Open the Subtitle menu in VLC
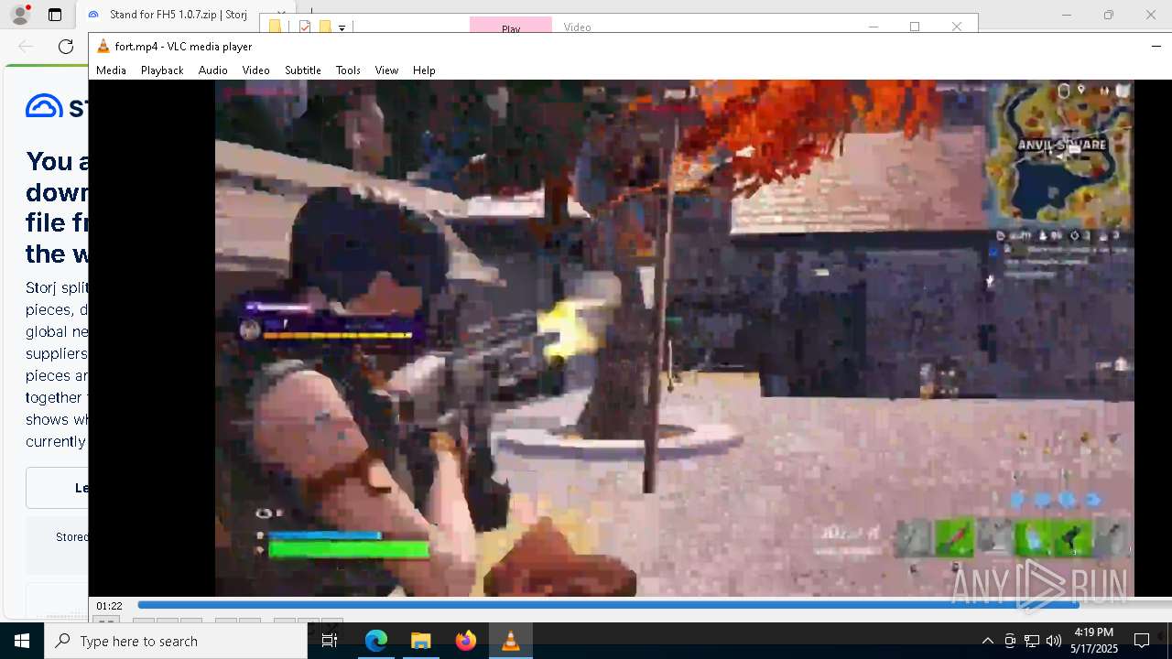1172x659 pixels. pos(302,70)
